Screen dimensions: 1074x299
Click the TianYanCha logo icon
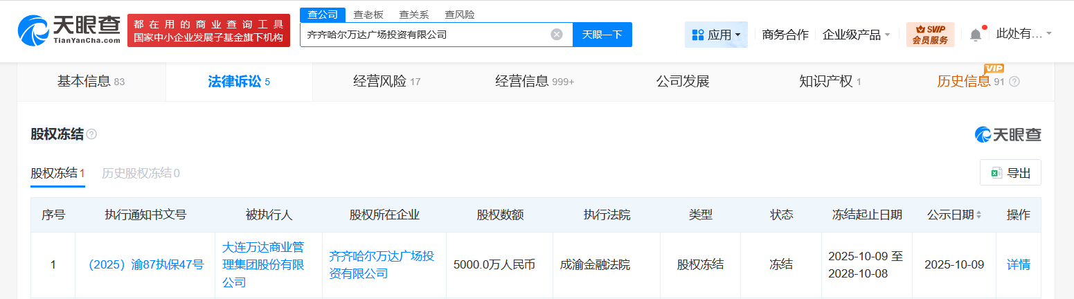(x=35, y=31)
